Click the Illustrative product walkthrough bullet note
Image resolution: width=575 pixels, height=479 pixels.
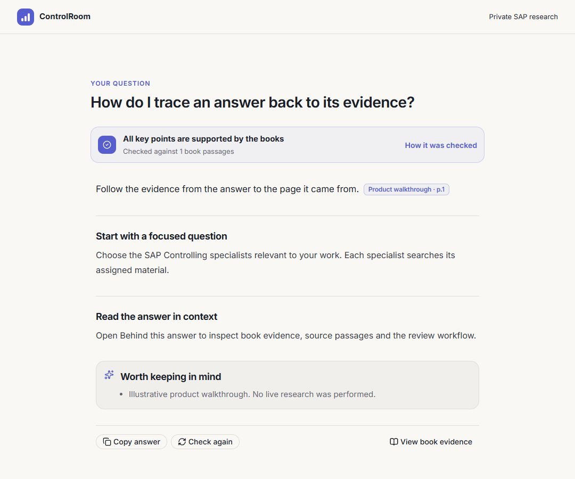click(x=252, y=394)
